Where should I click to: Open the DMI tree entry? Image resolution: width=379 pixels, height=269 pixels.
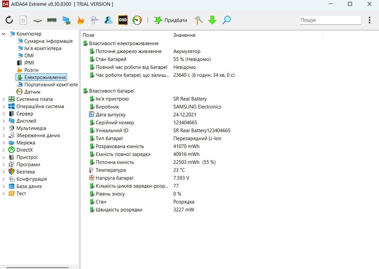click(x=29, y=55)
